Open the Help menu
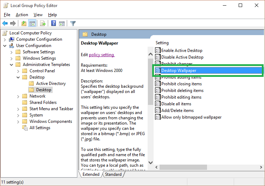The image size is (265, 186). click(52, 15)
